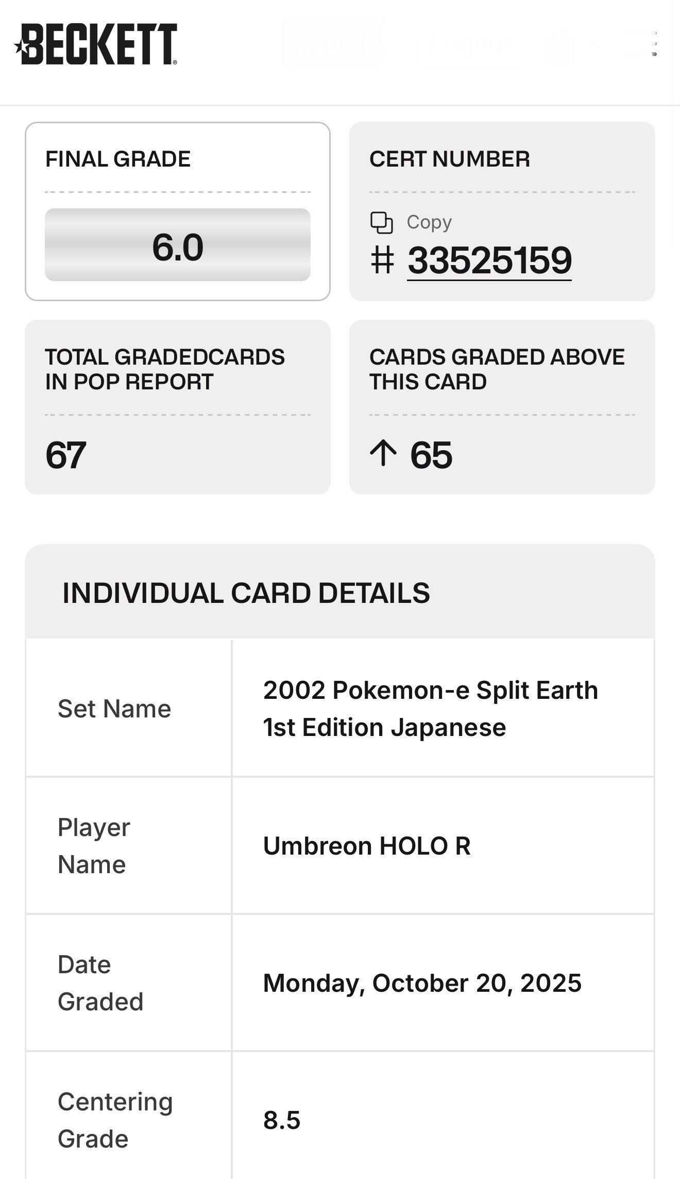Click the copy icon above cert number
This screenshot has width=680, height=1179.
pyautogui.click(x=382, y=223)
